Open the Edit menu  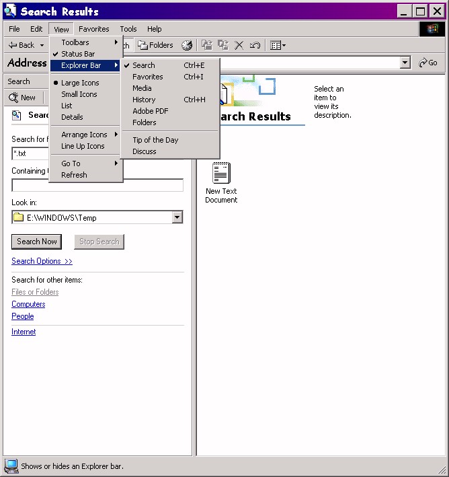[x=36, y=29]
